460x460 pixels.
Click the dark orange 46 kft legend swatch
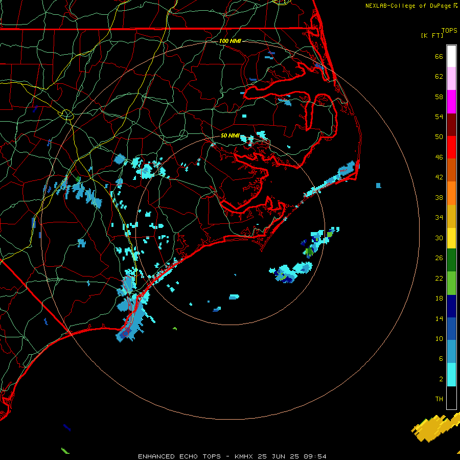(451, 170)
